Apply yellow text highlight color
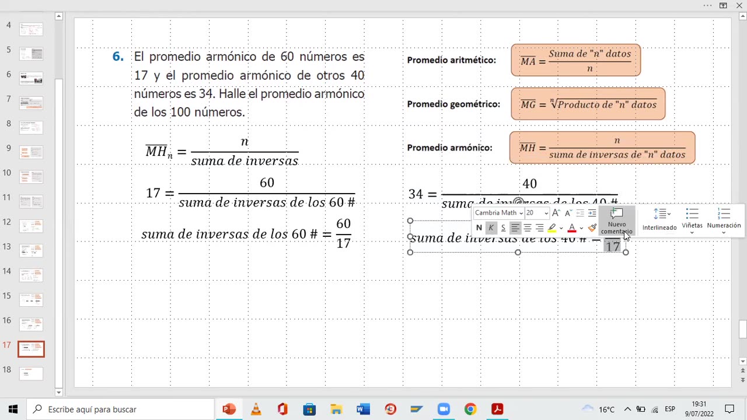 tap(551, 228)
